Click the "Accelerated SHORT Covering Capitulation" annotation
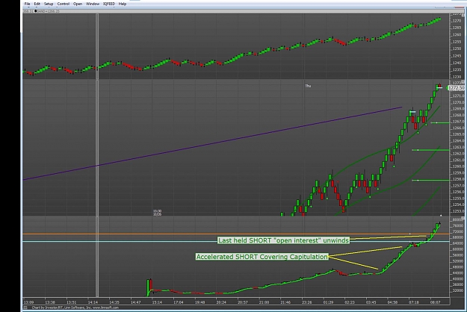The width and height of the screenshot is (467, 312). (x=262, y=257)
